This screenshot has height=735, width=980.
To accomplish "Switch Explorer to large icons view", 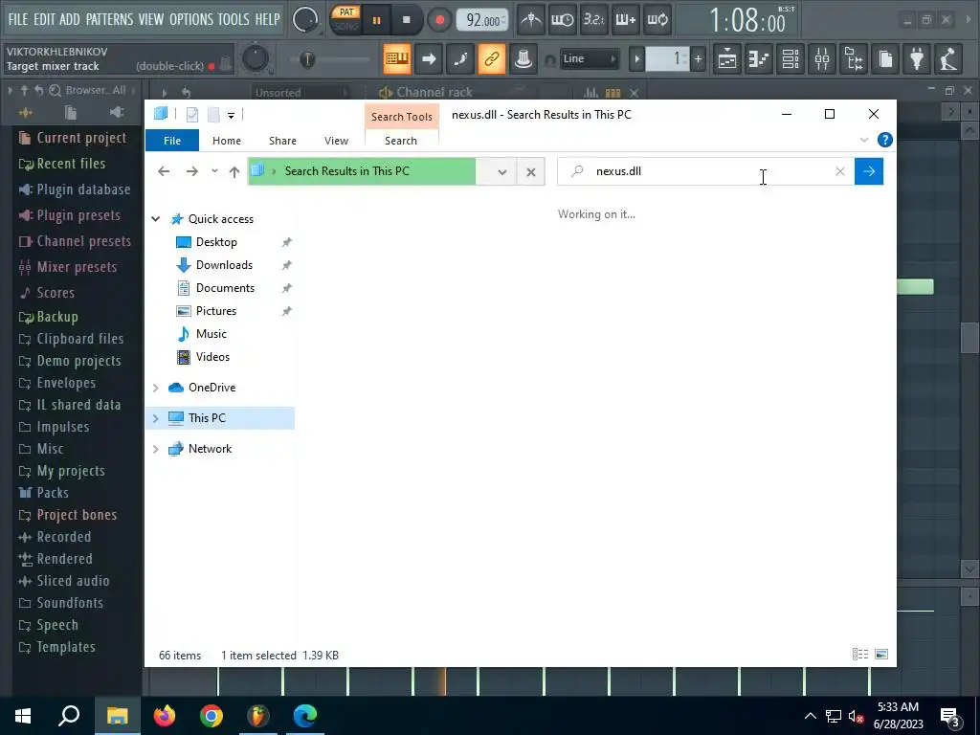I will (881, 655).
